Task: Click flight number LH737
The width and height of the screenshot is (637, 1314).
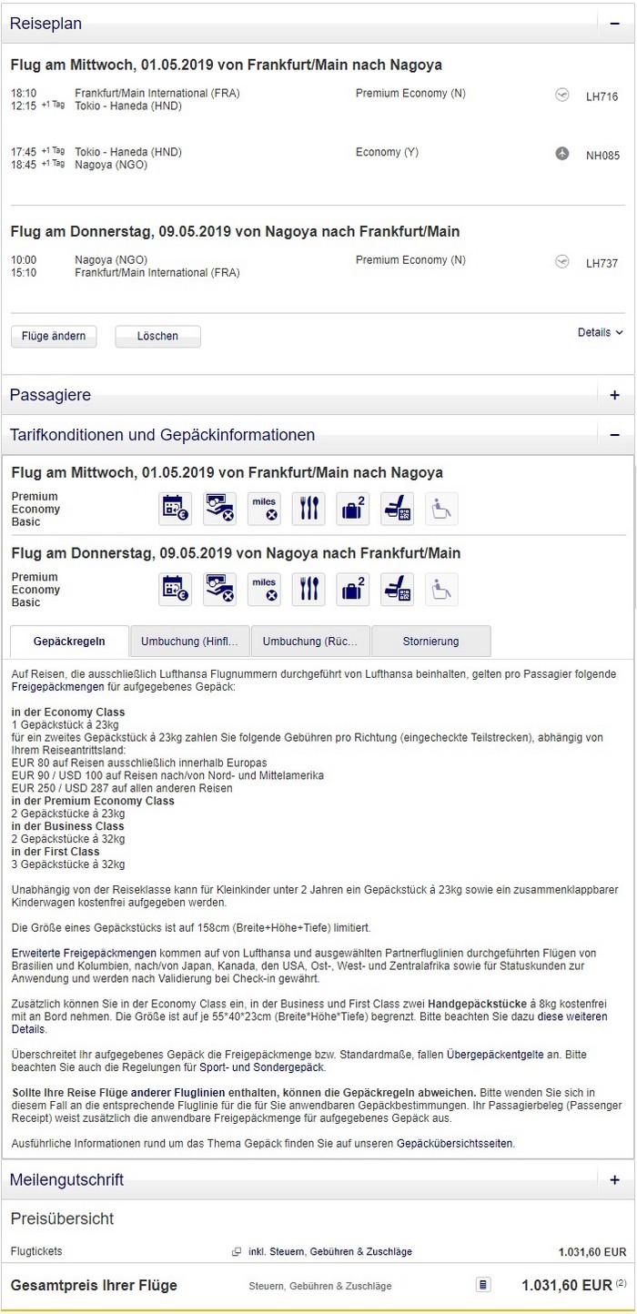Action: coord(602,264)
